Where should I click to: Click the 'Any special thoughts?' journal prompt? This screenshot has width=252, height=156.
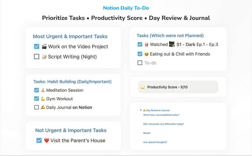click(x=155, y=142)
